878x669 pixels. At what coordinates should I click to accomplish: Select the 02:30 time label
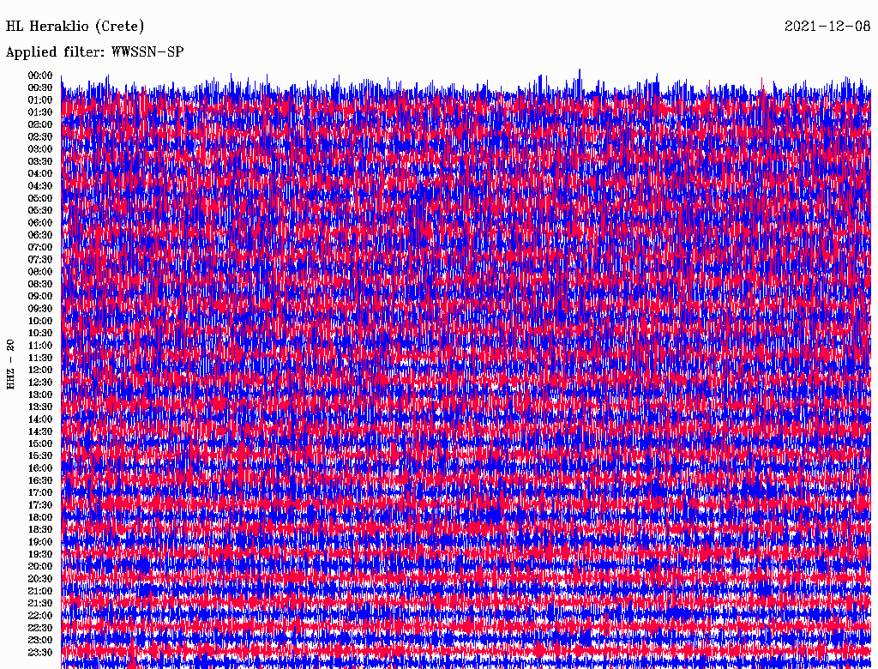39,136
